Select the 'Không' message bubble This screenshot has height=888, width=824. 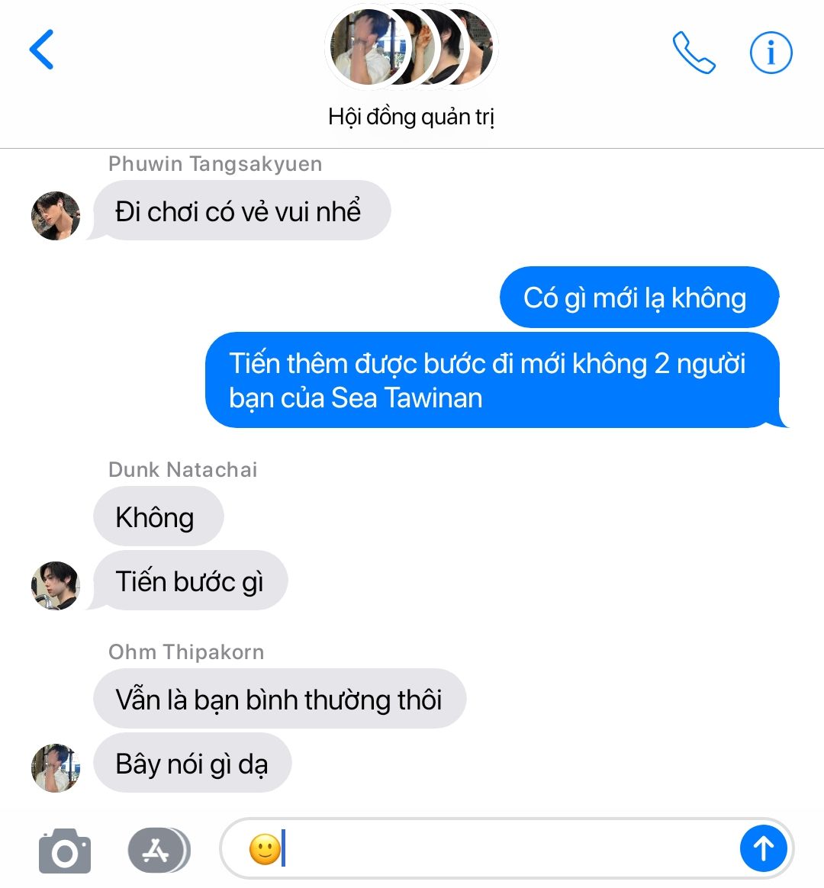coord(158,516)
